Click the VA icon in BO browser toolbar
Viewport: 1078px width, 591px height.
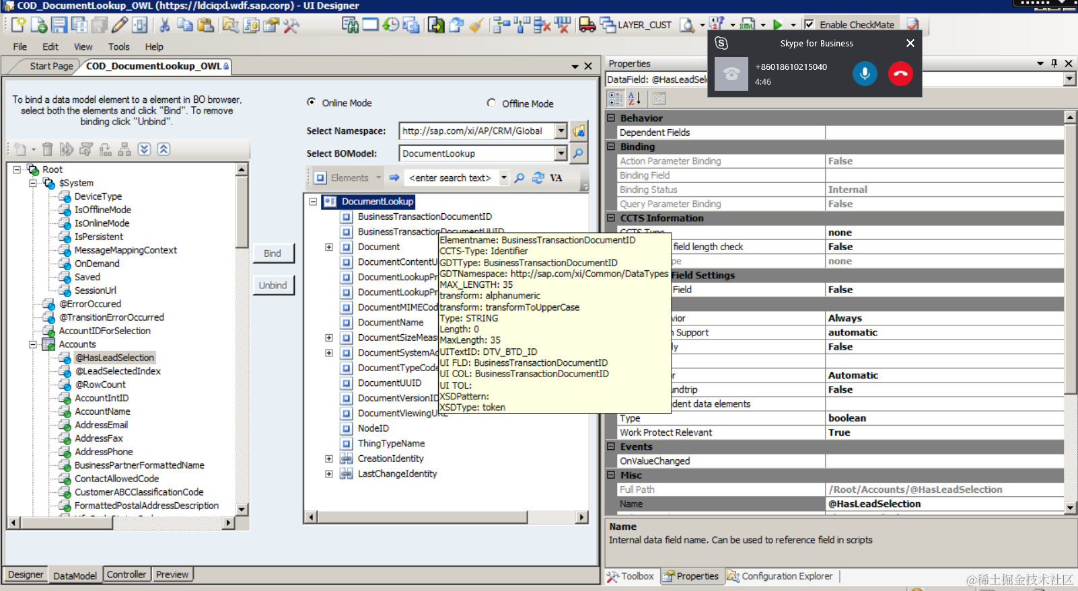click(x=556, y=178)
